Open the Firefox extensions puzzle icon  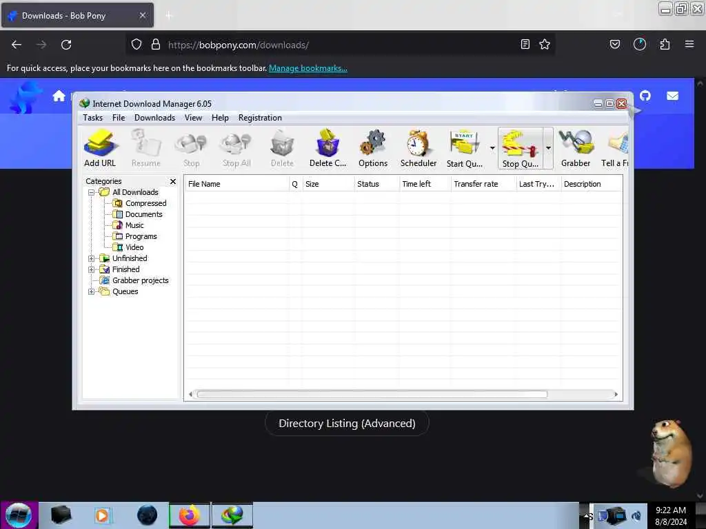[x=665, y=45]
